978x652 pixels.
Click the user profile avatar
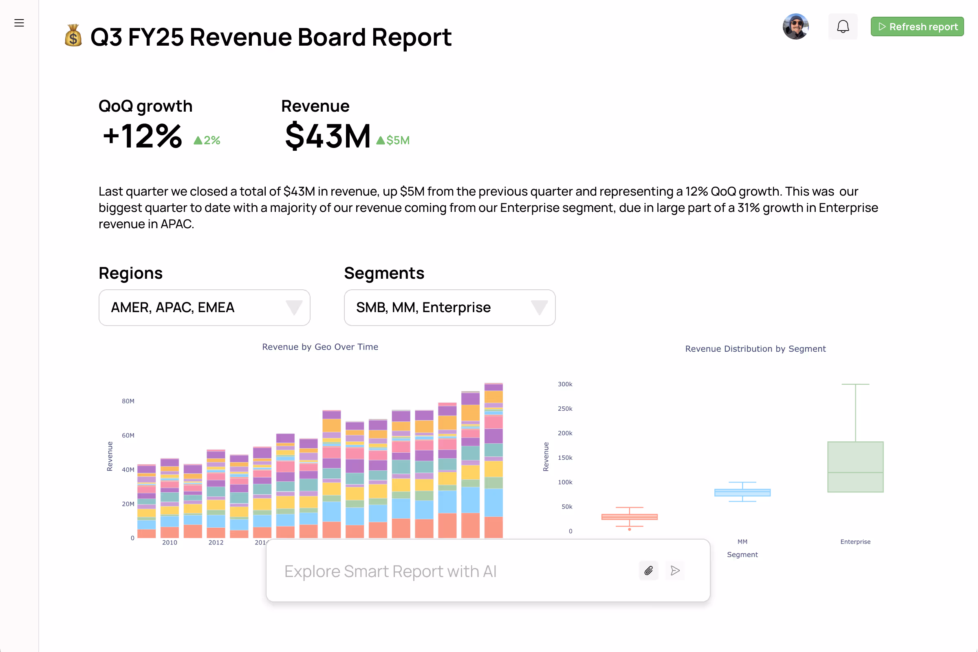(795, 26)
